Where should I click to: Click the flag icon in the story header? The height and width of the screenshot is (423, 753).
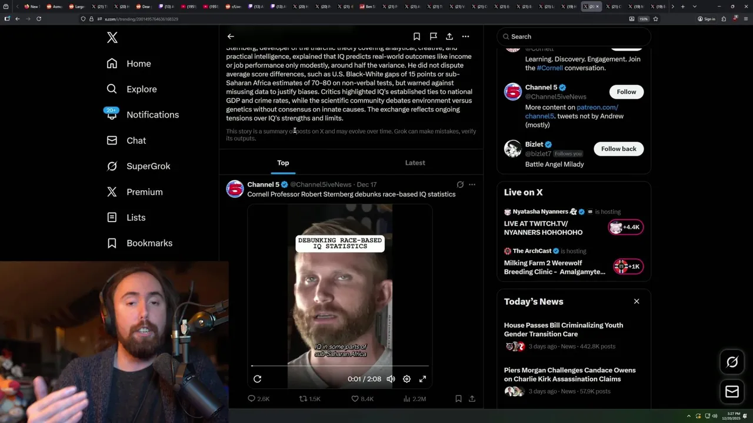coord(433,36)
